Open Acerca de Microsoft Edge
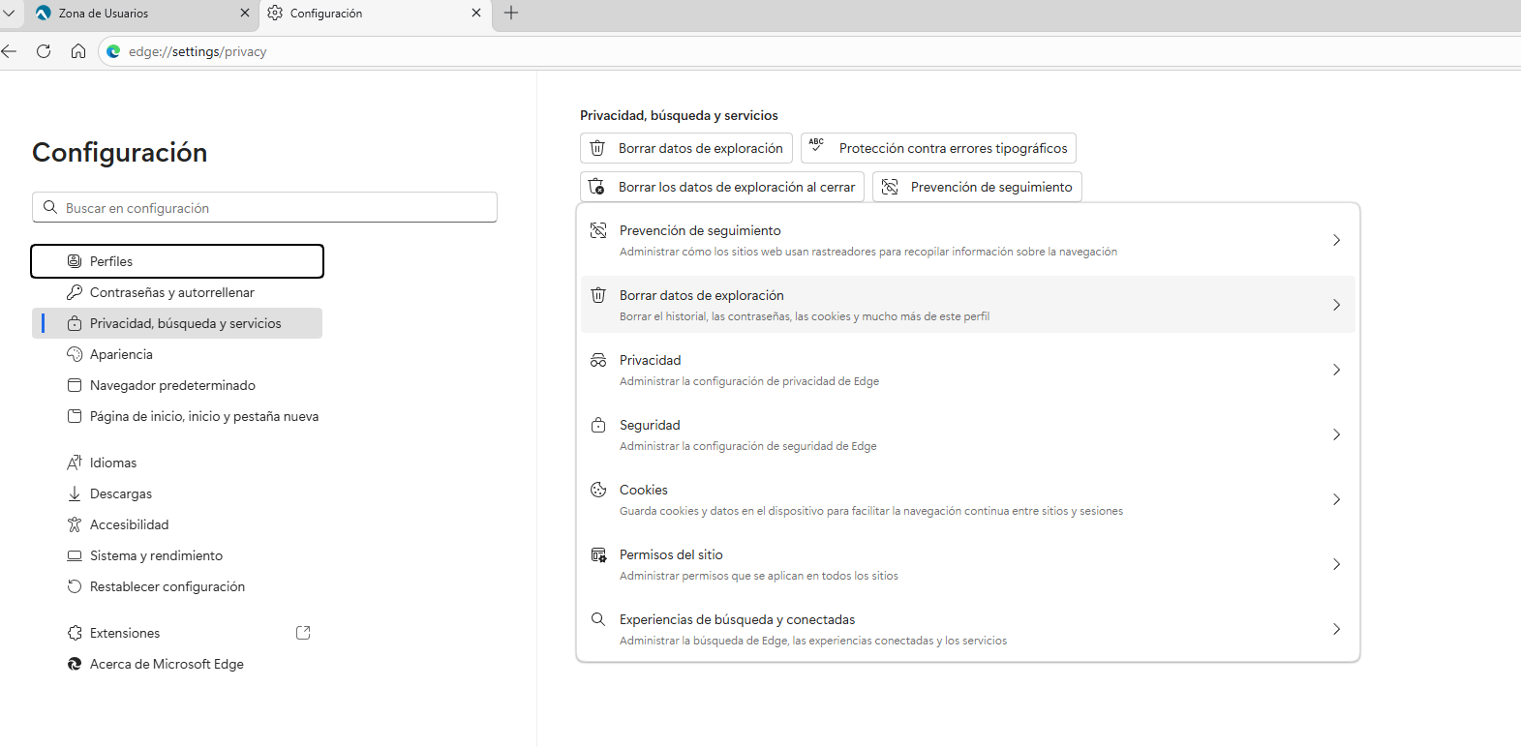 click(x=177, y=664)
